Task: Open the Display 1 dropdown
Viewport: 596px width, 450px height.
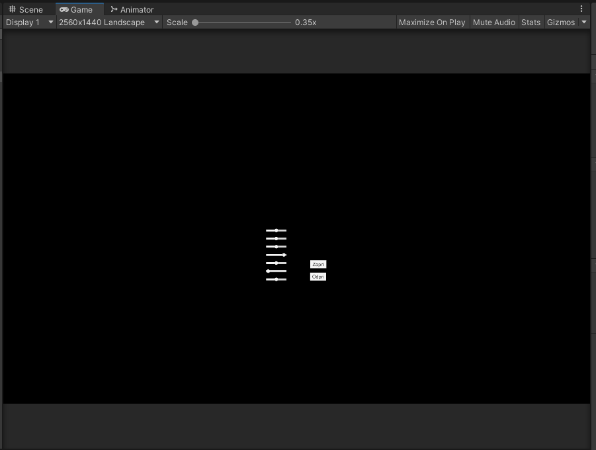Action: pos(29,22)
